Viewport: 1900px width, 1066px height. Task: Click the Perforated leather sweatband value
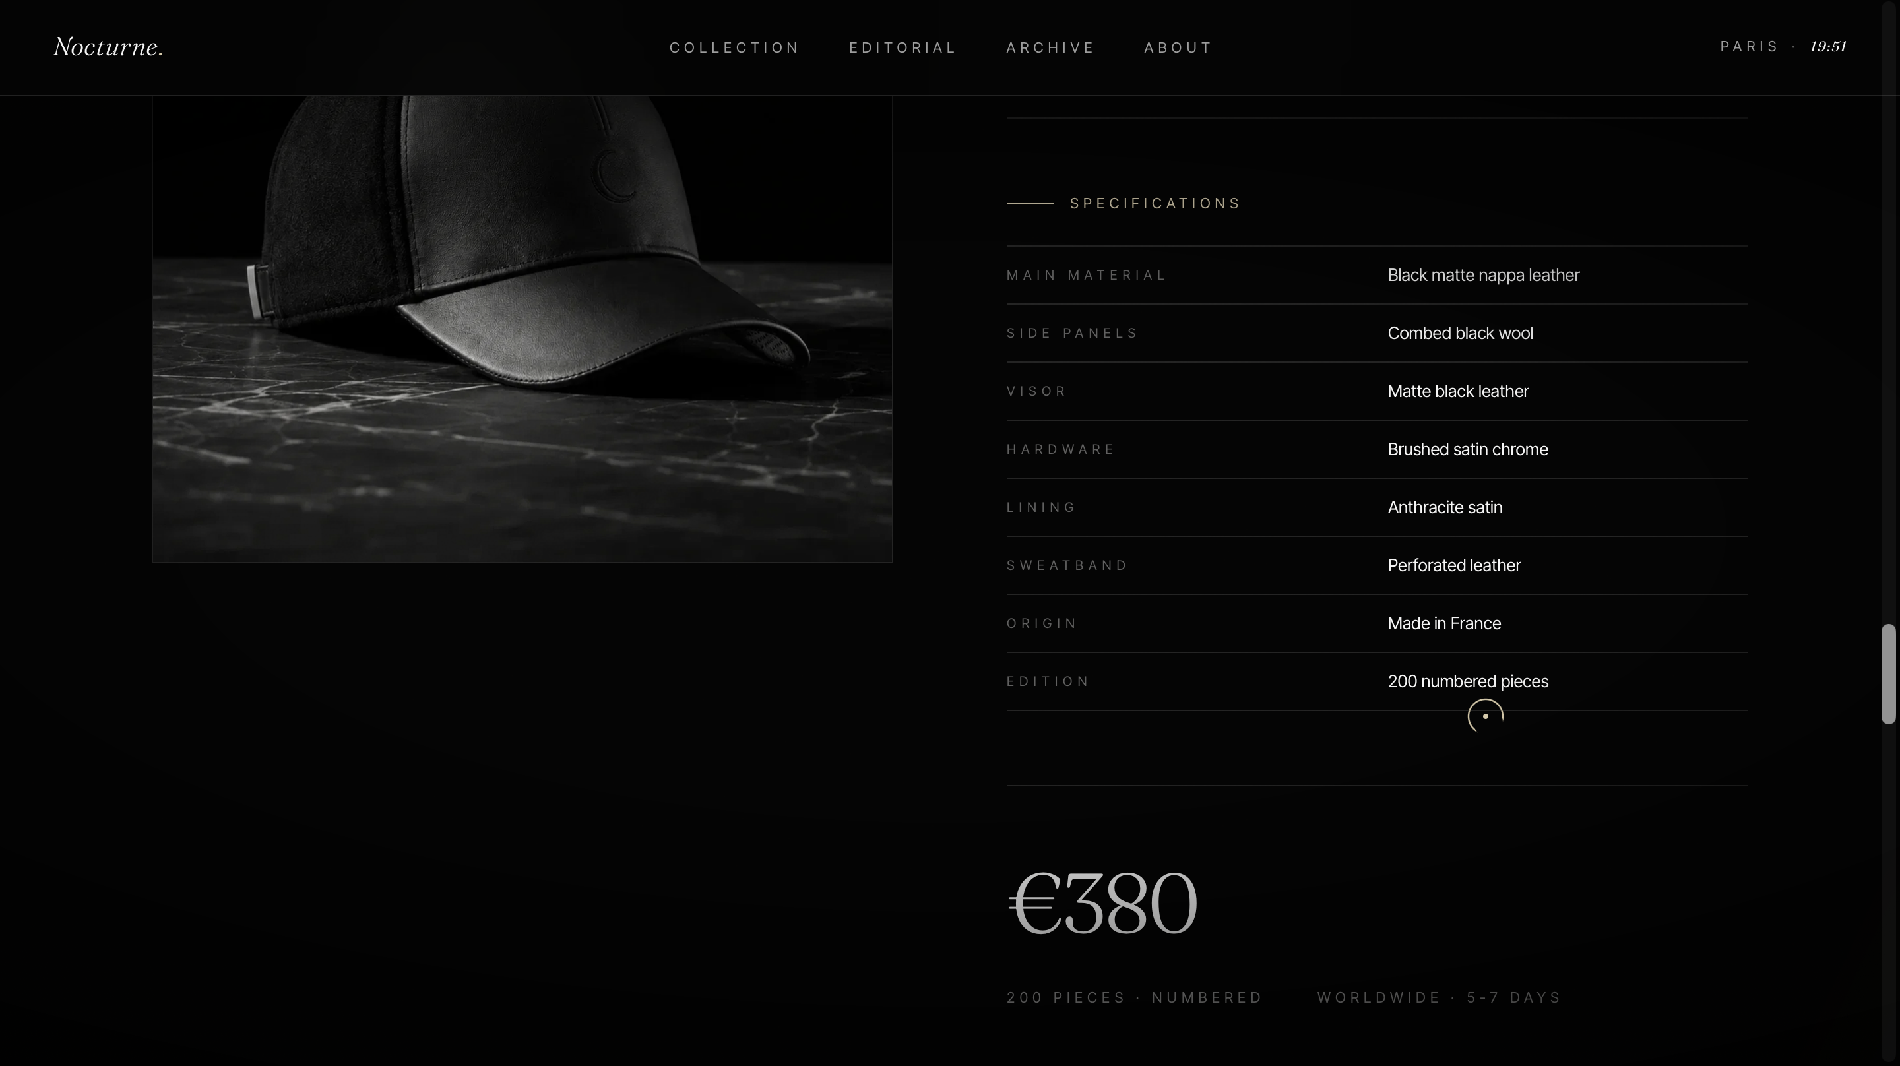point(1454,566)
